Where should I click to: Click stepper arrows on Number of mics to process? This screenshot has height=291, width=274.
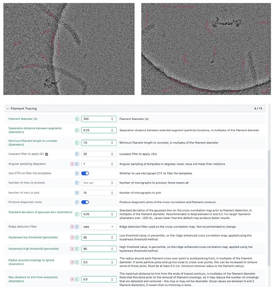point(112,183)
